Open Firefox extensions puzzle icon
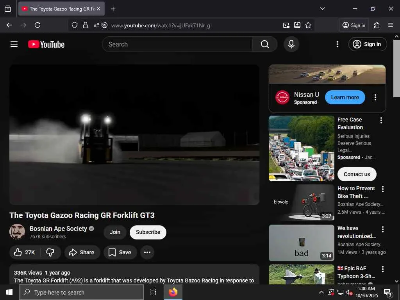The image size is (400, 300). coord(377,25)
